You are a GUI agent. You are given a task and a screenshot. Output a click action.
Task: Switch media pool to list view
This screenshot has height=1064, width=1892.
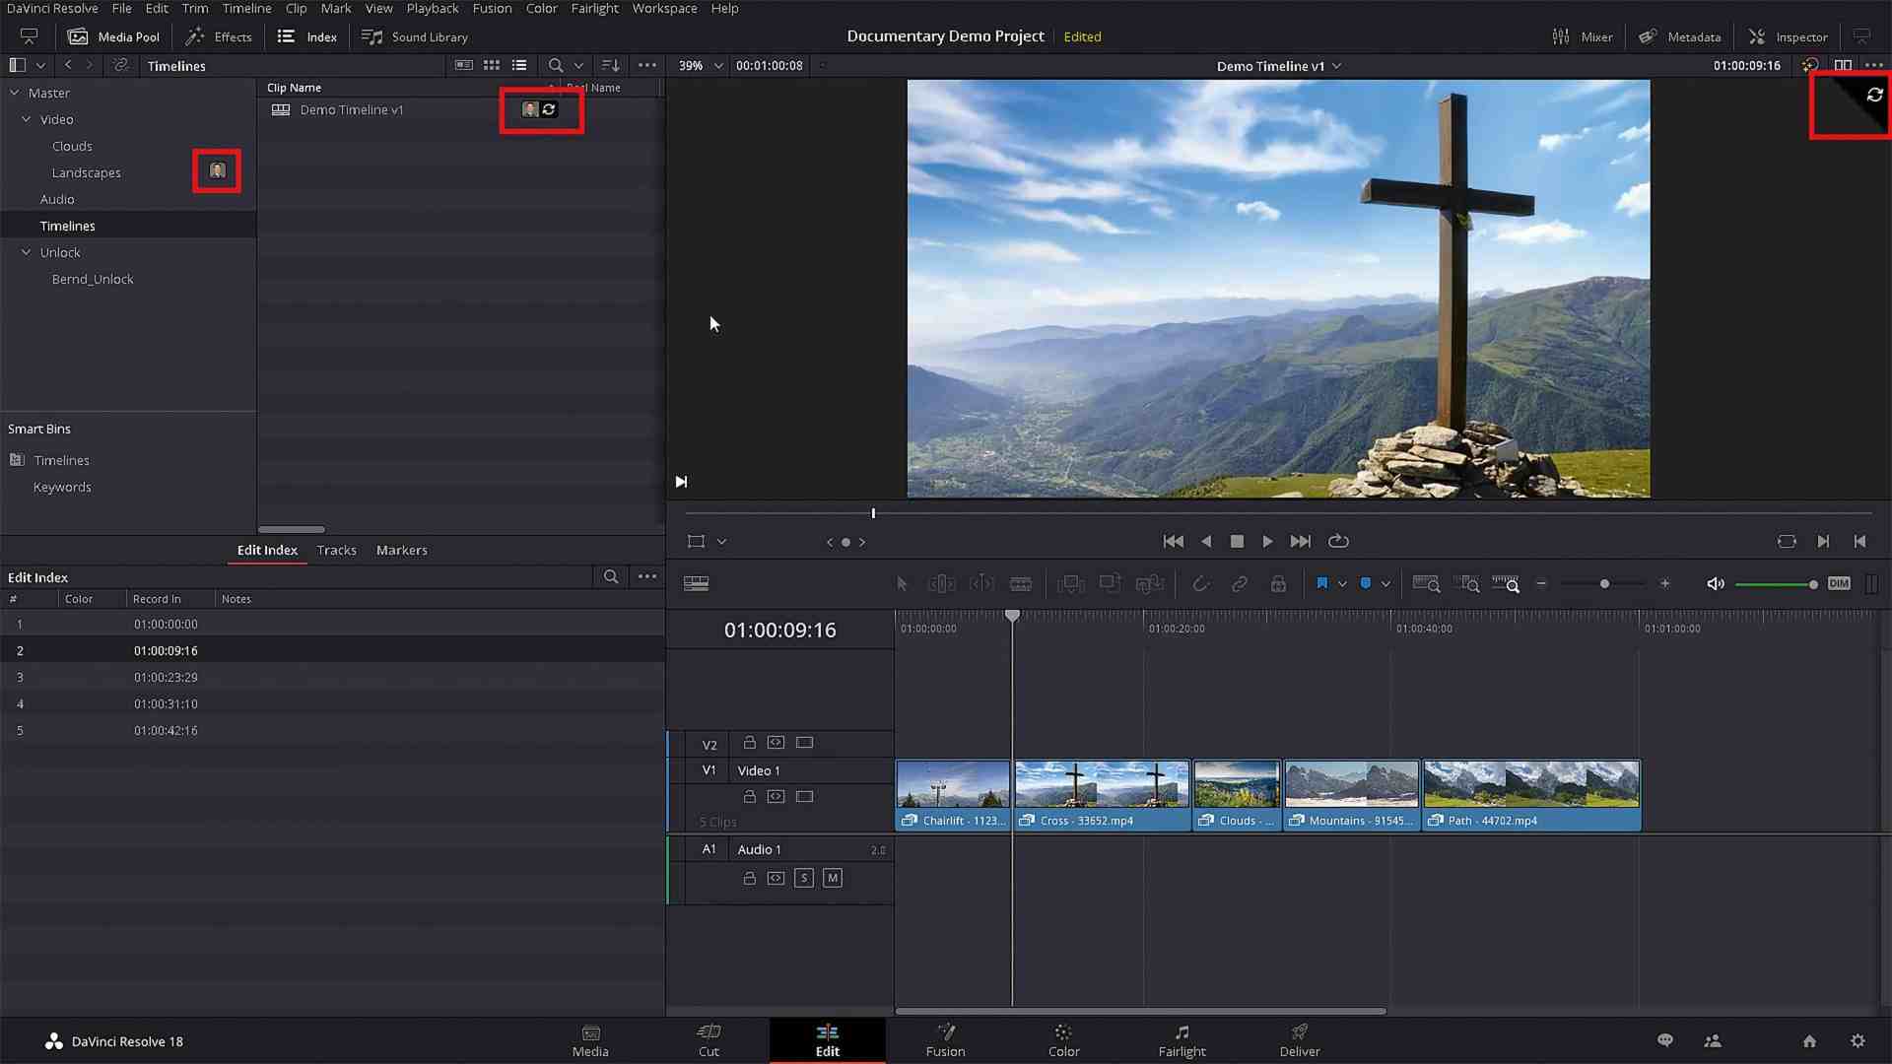click(519, 65)
